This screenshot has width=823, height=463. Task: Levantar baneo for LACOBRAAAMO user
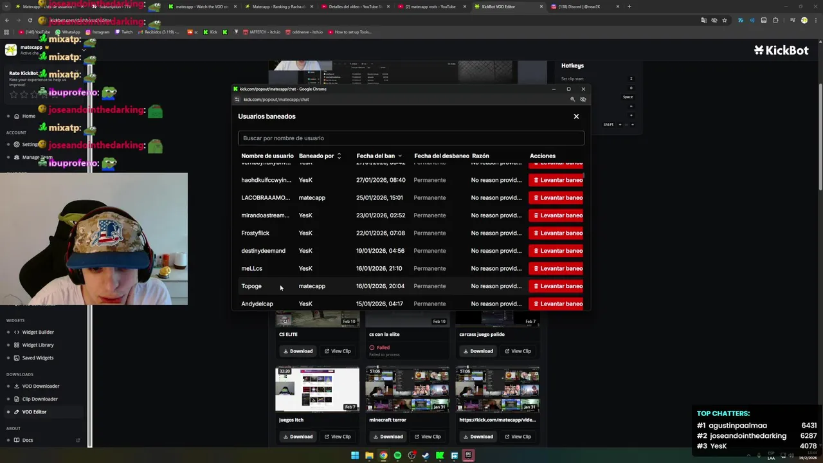(556, 197)
